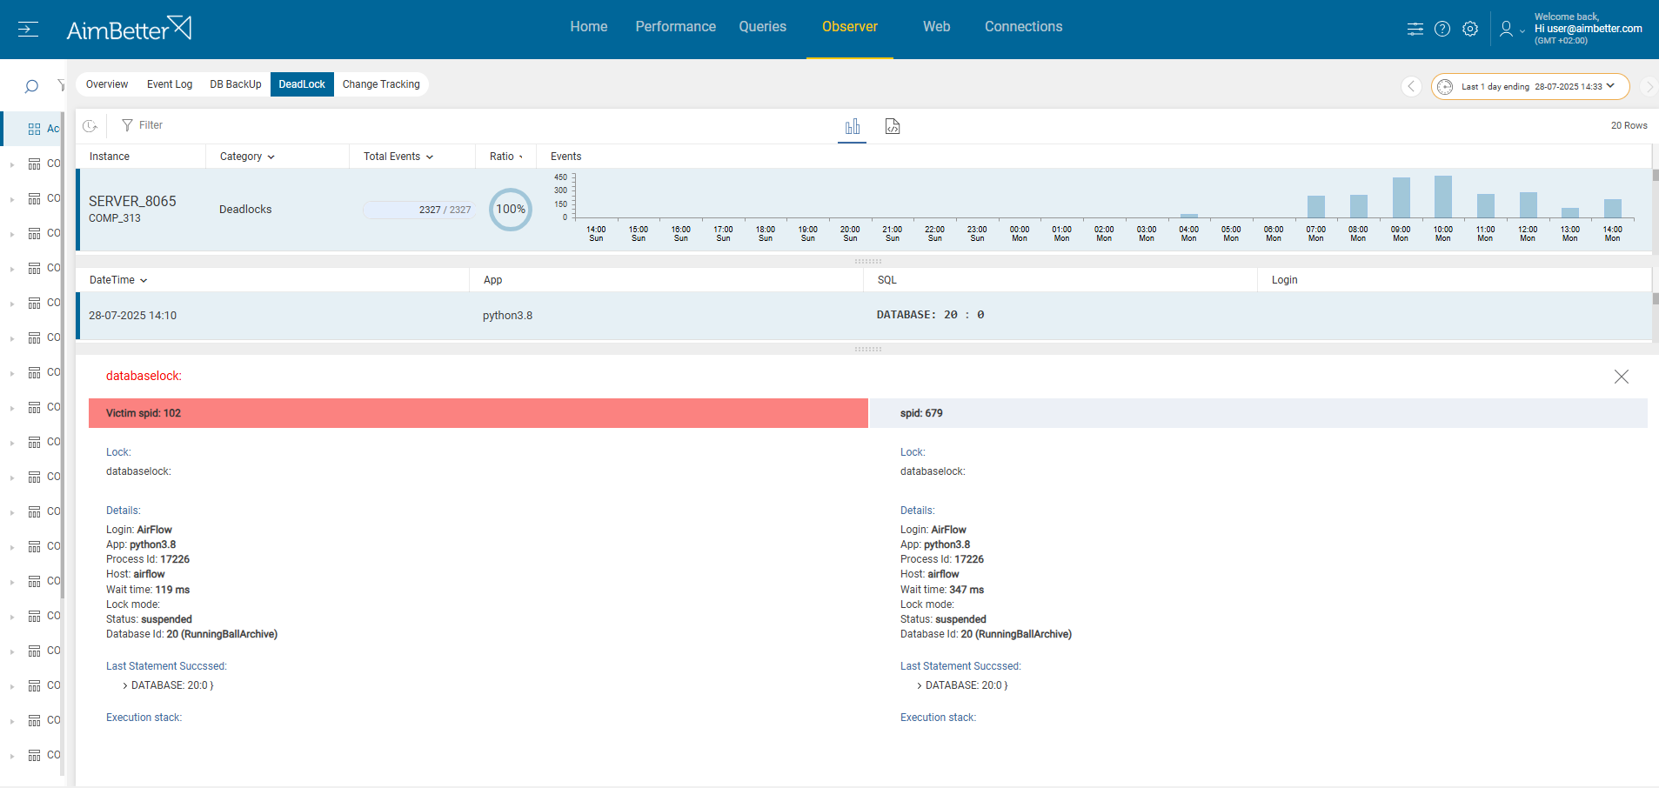Screen dimensions: 1659x788
Task: Click the AimBetter logo
Action: 129,29
